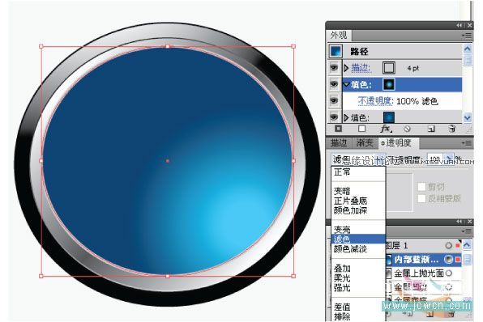Click the stroke color swatch in 描边 row
This screenshot has height=322, width=483.
[389, 68]
